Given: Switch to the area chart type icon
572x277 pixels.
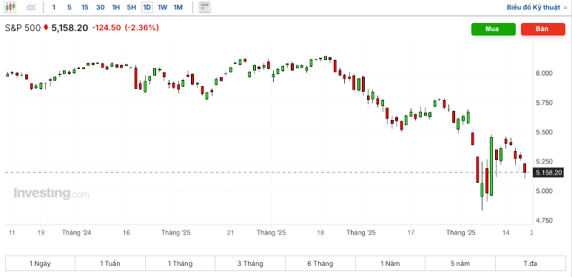Looking at the screenshot, I should 31,7.
